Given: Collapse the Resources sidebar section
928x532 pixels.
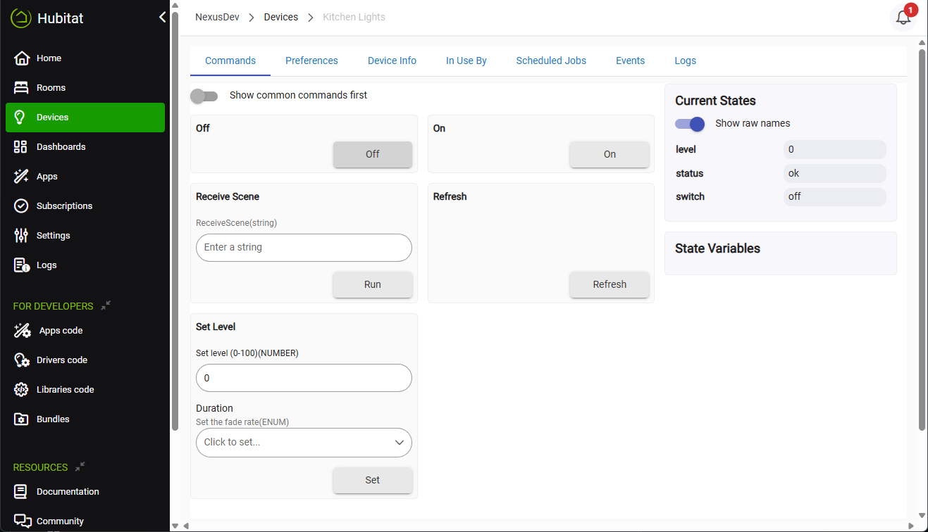Looking at the screenshot, I should pos(80,467).
